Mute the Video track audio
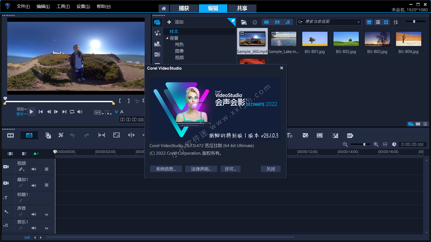This screenshot has height=242, width=431. pyautogui.click(x=34, y=169)
